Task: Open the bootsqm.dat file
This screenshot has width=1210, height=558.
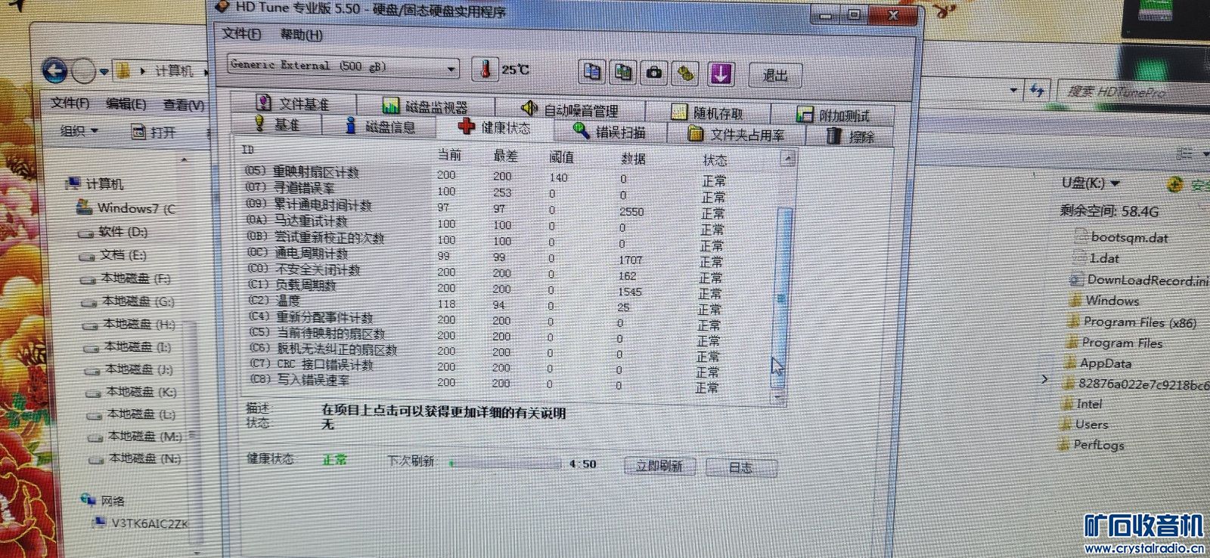Action: point(1122,237)
